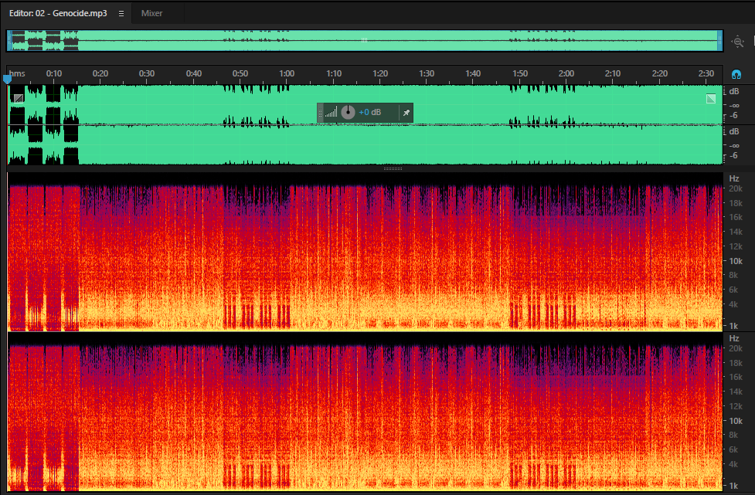Image resolution: width=755 pixels, height=495 pixels.
Task: Click the volume bars icon in the HUD
Action: 331,113
